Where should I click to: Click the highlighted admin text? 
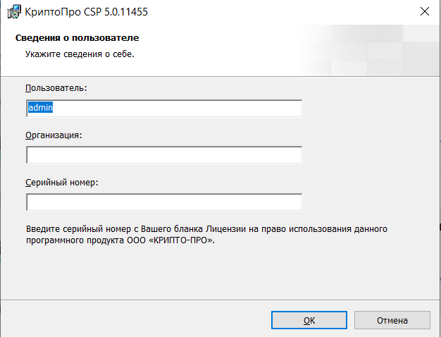[41, 108]
